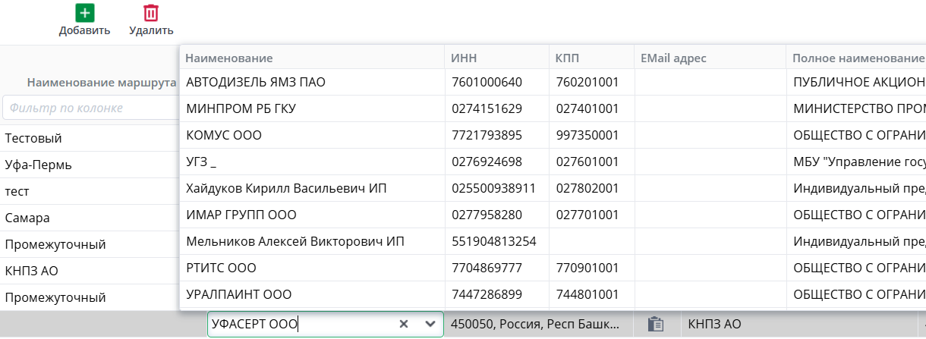The image size is (926, 339).
Task: Click ИНН value 025500938911
Action: (493, 188)
